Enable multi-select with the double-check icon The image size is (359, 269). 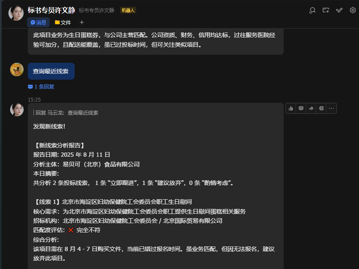coord(339,10)
